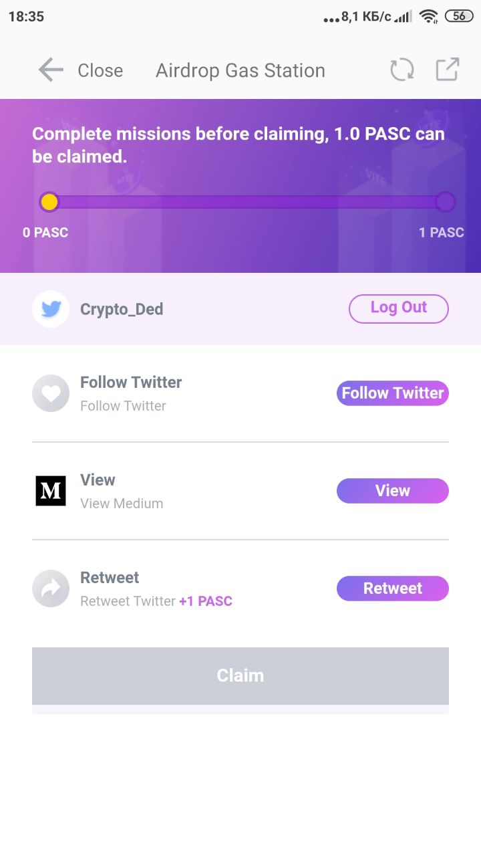The image size is (481, 856).
Task: Tap the back arrow icon
Action: 51,70
